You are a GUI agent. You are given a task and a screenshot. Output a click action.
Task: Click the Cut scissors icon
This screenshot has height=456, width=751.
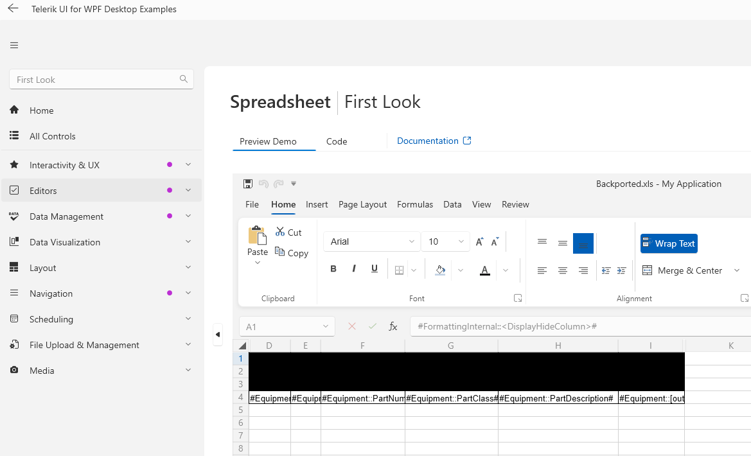[x=280, y=232]
